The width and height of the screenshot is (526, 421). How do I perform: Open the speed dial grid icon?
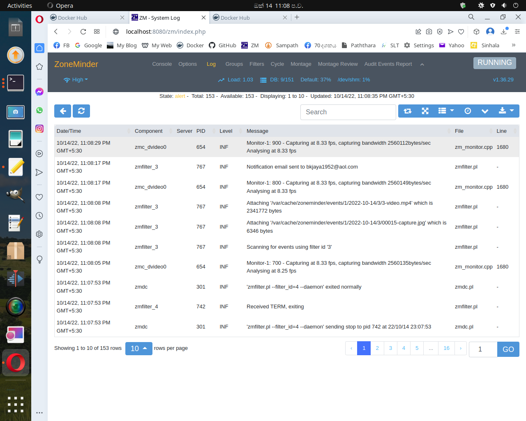(x=97, y=32)
